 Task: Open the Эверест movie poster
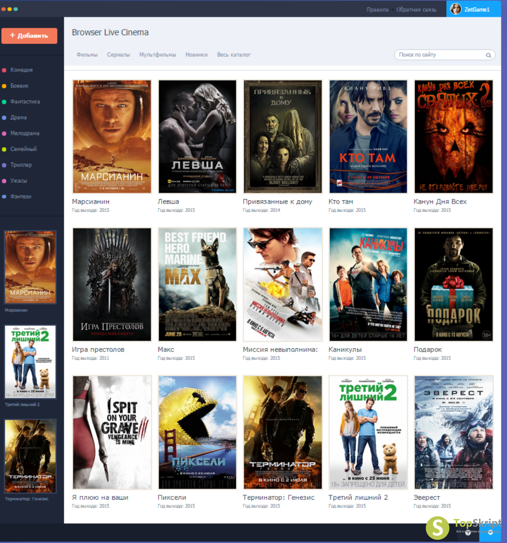[454, 432]
